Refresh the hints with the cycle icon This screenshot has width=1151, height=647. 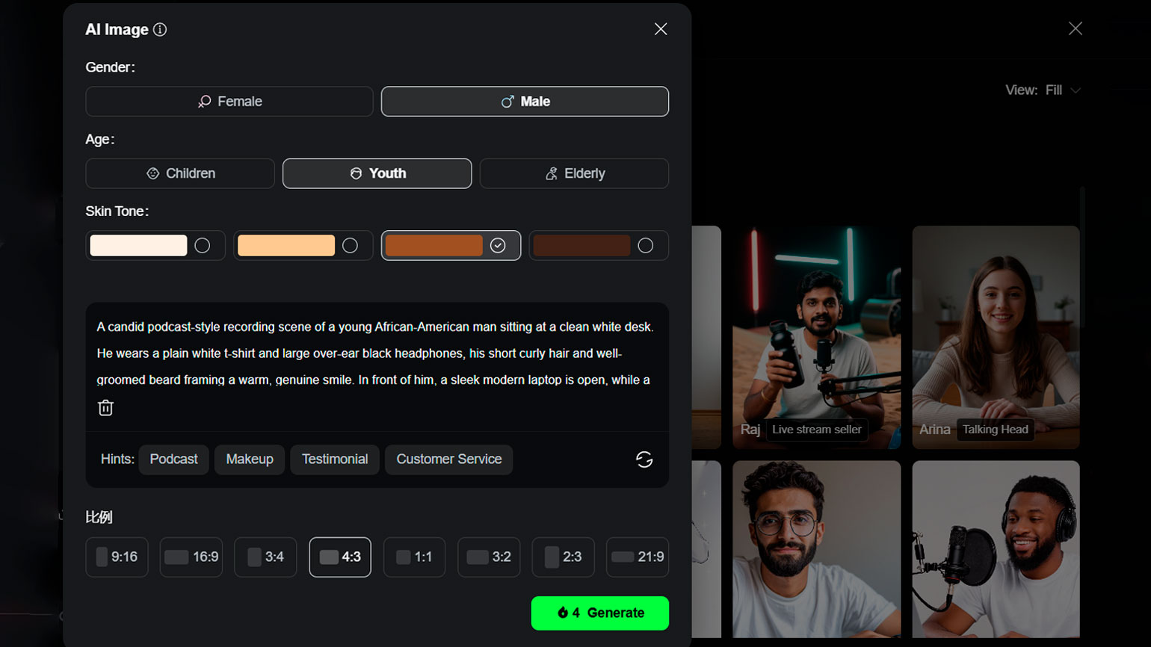644,459
